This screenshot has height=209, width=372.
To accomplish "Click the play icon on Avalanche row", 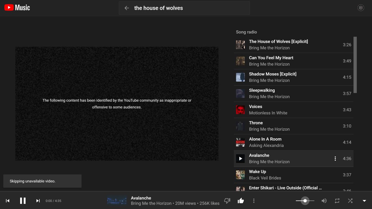I will [240, 159].
